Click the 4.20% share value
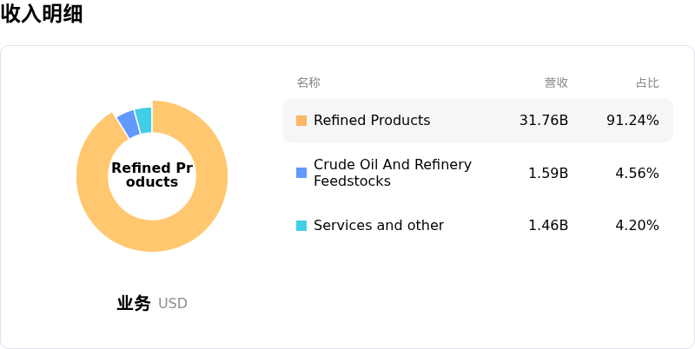The image size is (695, 349). (x=637, y=226)
